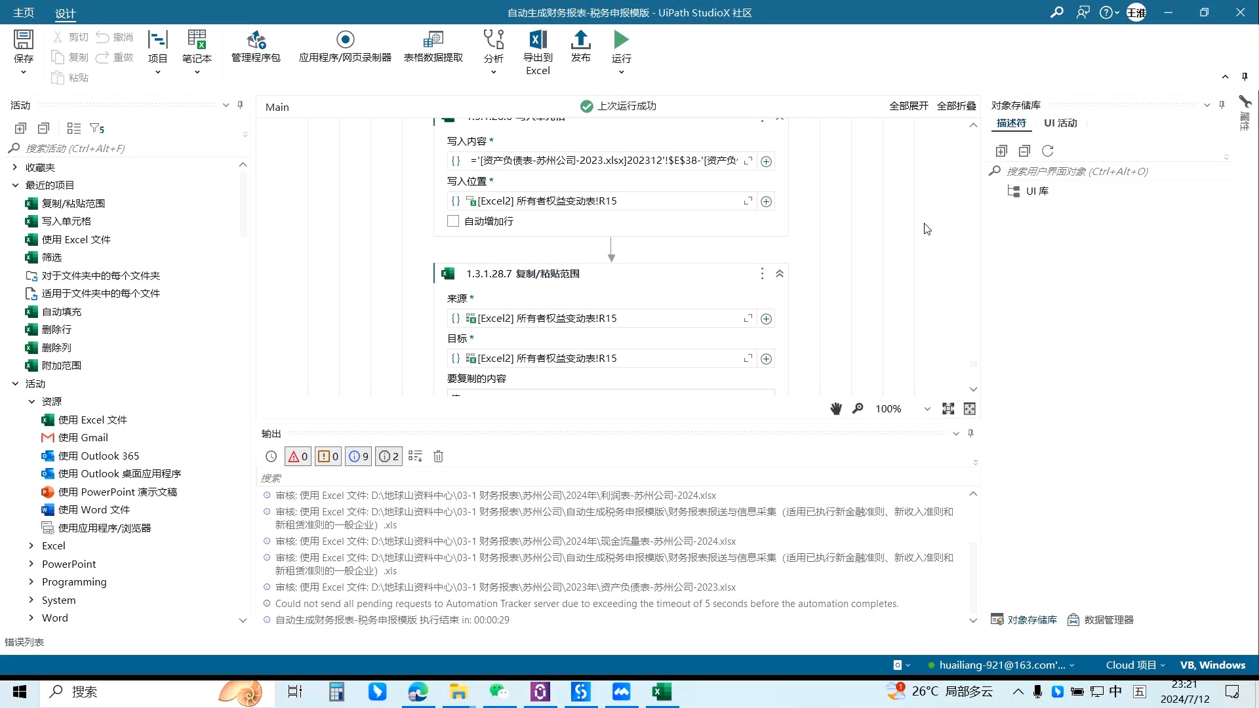Open the overview panel icon

(x=970, y=408)
